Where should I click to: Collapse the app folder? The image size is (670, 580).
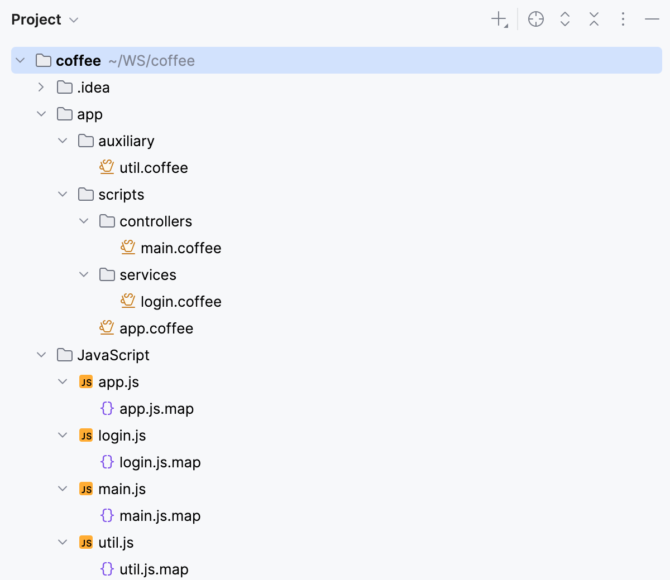tap(41, 114)
